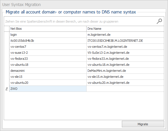Select the ITC00155DC84B3B.M.LOGINTERNET.DE cell

coord(125,41)
